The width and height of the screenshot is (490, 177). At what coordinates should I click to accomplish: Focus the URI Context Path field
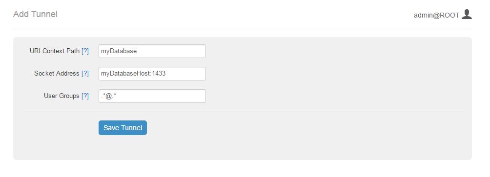tap(152, 51)
